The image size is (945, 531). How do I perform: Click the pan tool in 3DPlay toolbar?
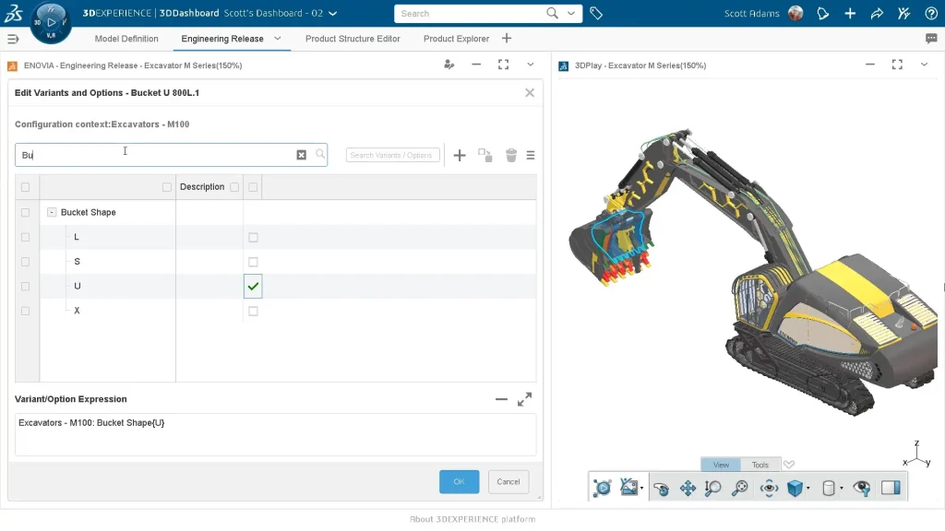688,489
